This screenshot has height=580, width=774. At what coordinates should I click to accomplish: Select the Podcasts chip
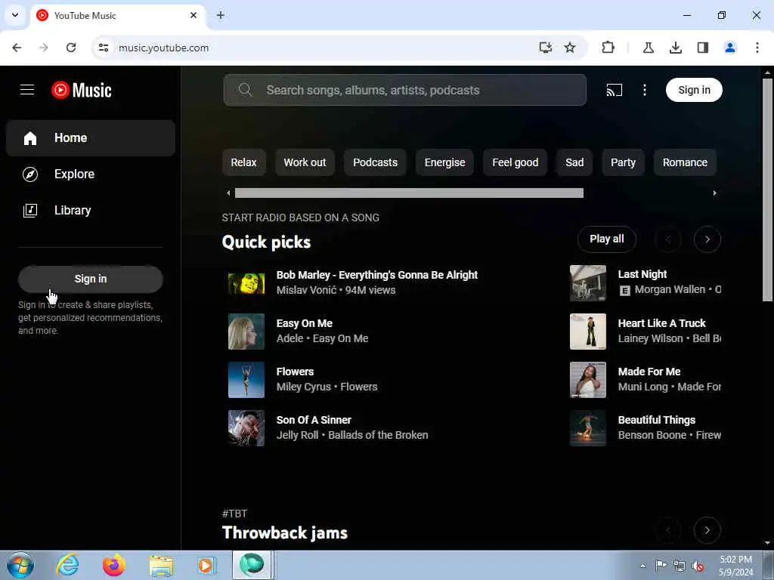click(375, 162)
